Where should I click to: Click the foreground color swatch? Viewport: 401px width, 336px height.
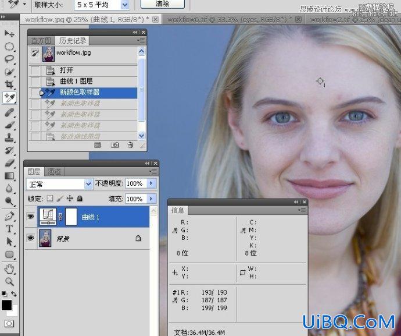point(6,304)
